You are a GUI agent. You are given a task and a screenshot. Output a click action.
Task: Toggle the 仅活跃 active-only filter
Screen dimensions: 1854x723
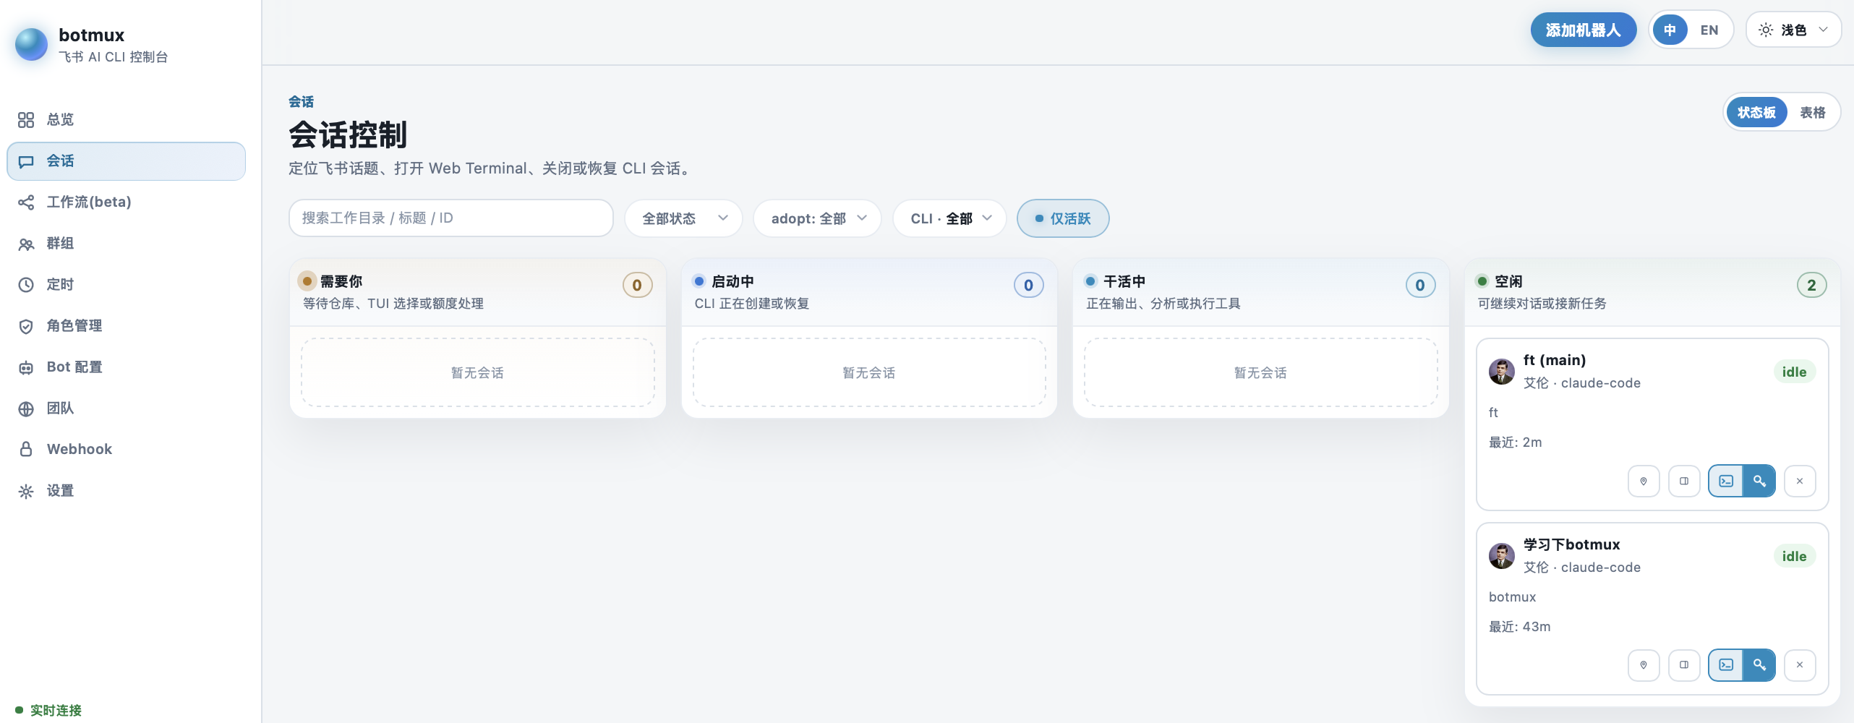pos(1062,218)
